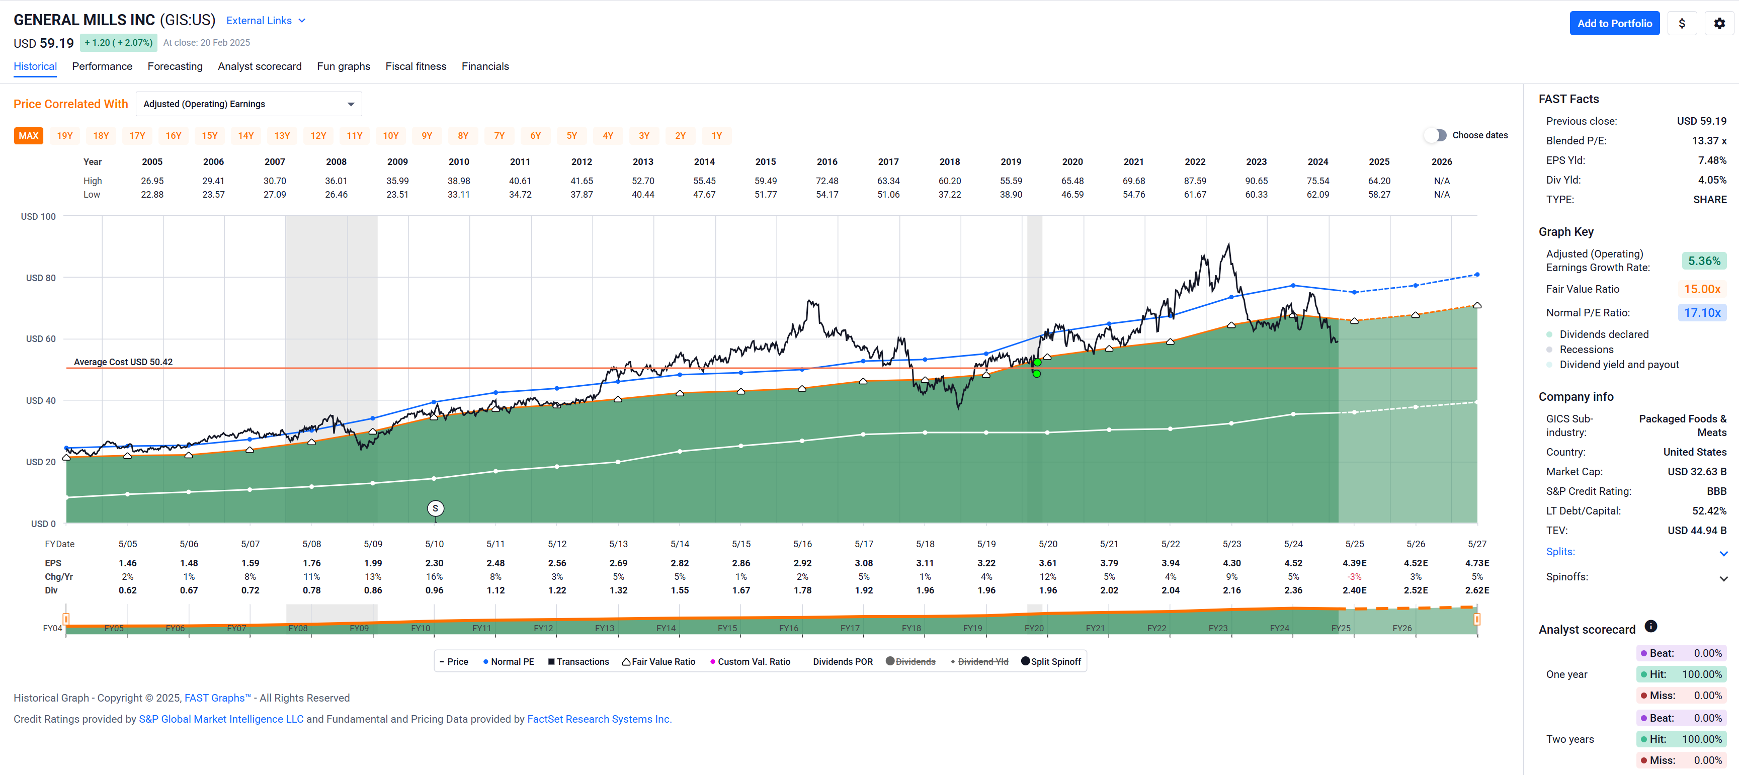Open FactSet Research Systems Inc. link

click(x=600, y=719)
